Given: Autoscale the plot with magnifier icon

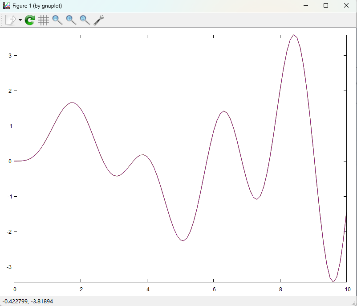Looking at the screenshot, I should (85, 20).
